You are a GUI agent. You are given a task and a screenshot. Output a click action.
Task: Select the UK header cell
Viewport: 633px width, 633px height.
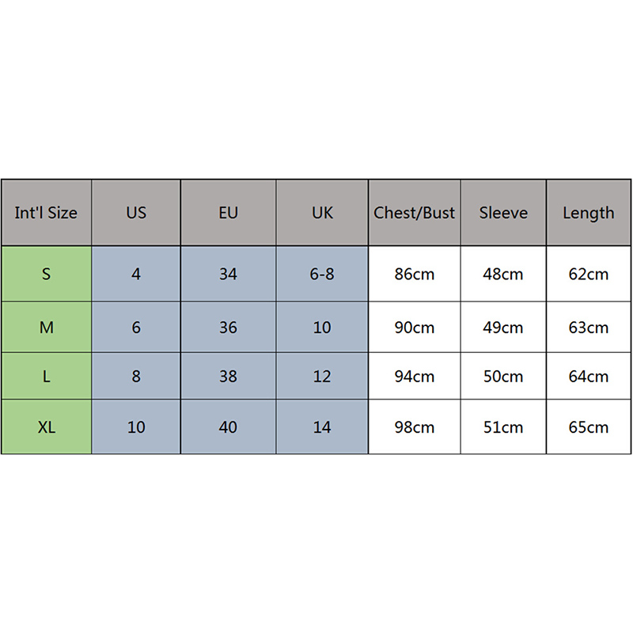tap(322, 213)
